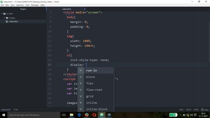Click the images folder icon

tap(7, 18)
